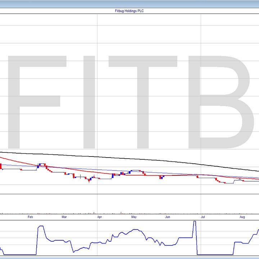Select the Apr date axis label
This screenshot has height=259, width=259.
pyautogui.click(x=99, y=217)
